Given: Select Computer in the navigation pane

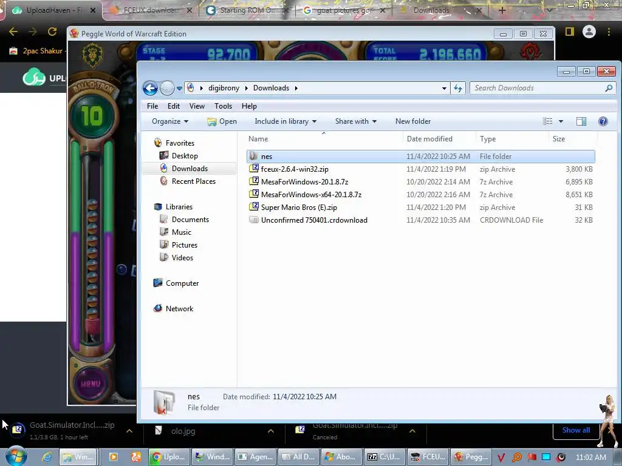Looking at the screenshot, I should pyautogui.click(x=182, y=283).
